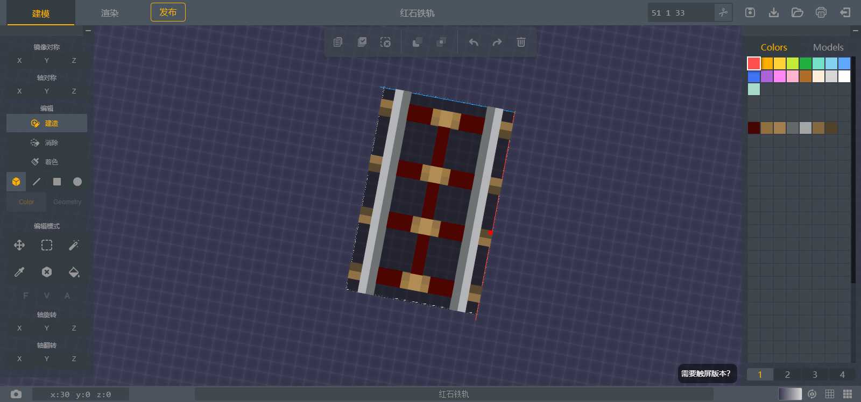Select the 着色 paint mode
The width and height of the screenshot is (861, 402).
[47, 162]
